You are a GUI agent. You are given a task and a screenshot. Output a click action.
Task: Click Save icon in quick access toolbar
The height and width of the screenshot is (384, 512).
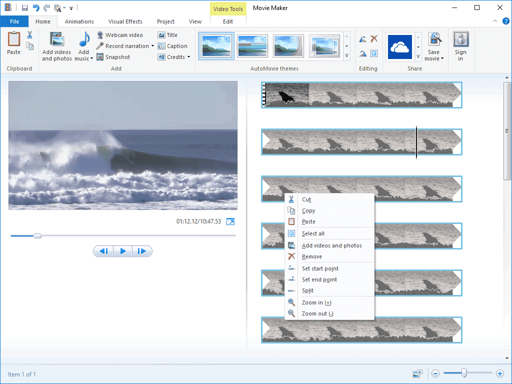[25, 8]
